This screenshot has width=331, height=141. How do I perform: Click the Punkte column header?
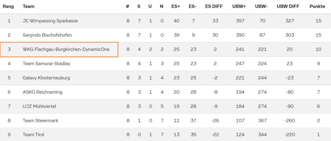tap(317, 6)
